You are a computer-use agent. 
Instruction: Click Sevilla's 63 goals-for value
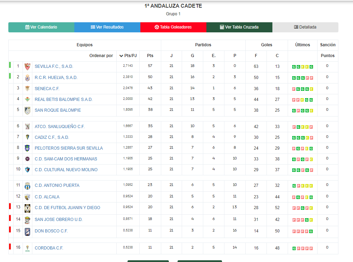tap(256, 66)
